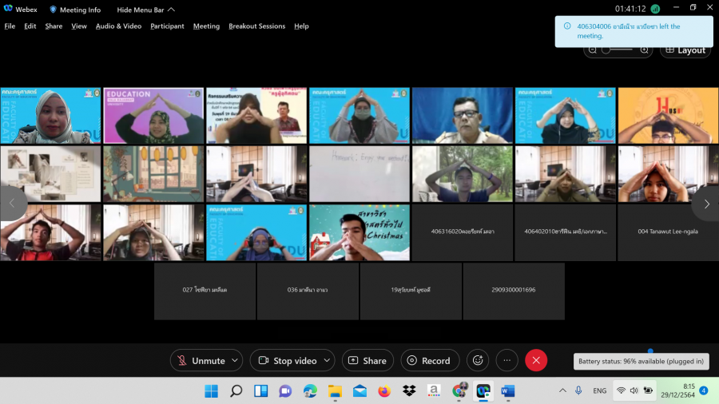This screenshot has height=404, width=719.
Task: Adjust the video grid zoom slider
Action: tap(607, 50)
